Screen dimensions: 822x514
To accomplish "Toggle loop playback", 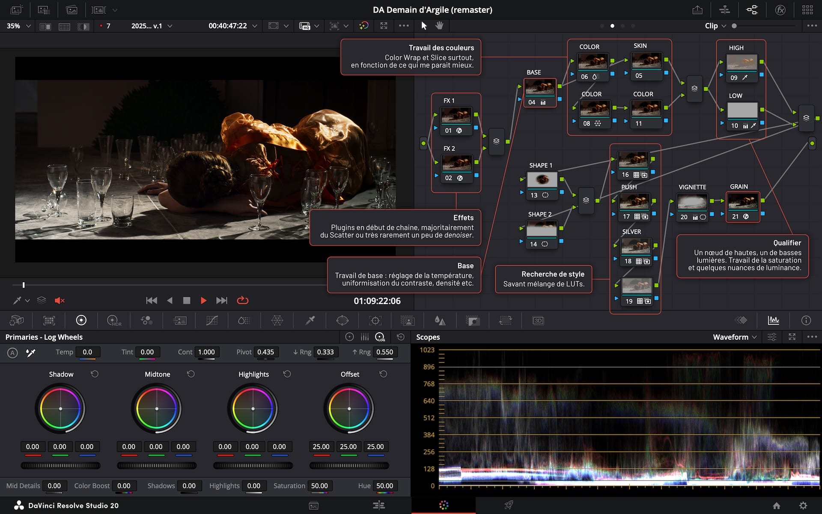I will click(243, 301).
